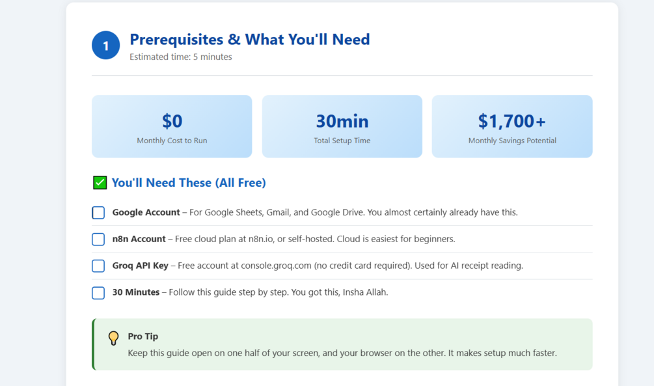
Task: Click the bold Groq API Key label
Action: click(x=140, y=266)
